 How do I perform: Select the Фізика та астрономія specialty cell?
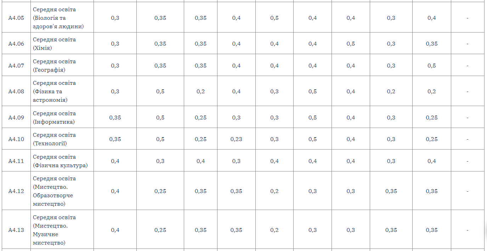click(x=62, y=91)
